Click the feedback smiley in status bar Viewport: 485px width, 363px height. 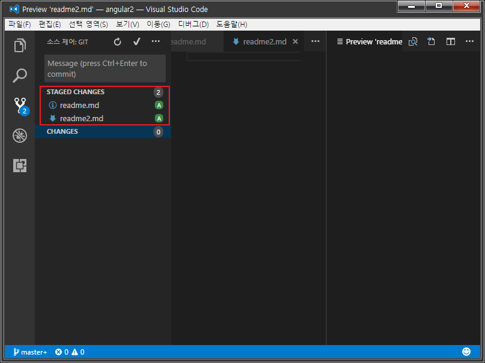coord(466,352)
